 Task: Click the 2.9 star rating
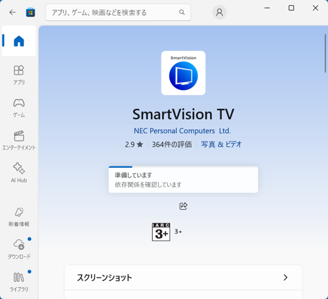(134, 144)
